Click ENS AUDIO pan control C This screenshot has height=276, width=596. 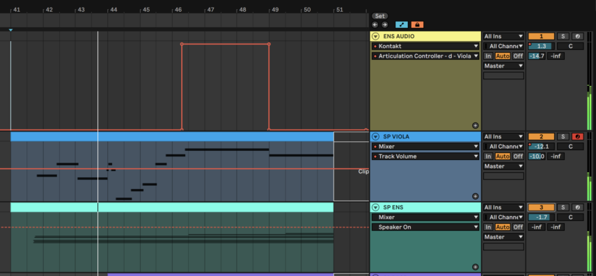[x=570, y=47]
